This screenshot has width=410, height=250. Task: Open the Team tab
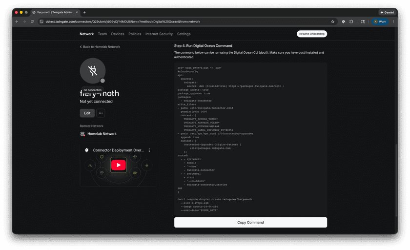coord(102,34)
